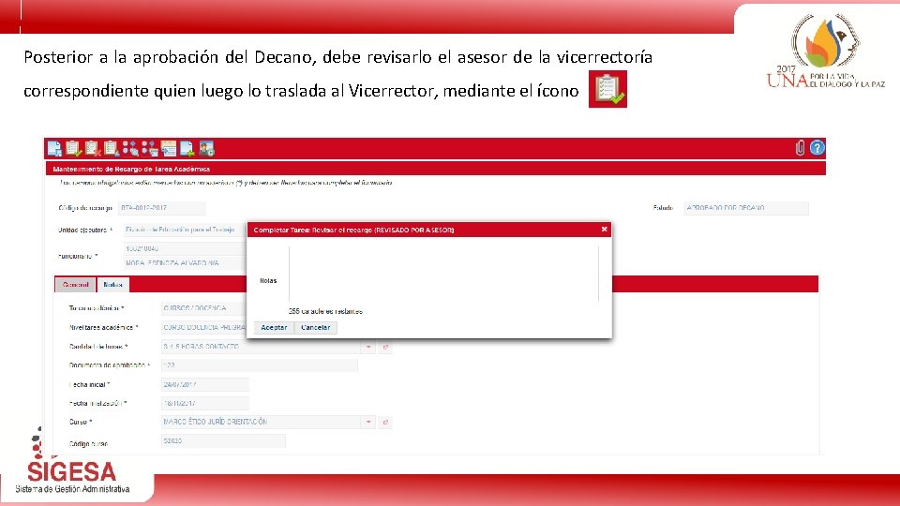The width and height of the screenshot is (900, 506).
Task: Switch to the Notas tab
Action: [113, 285]
